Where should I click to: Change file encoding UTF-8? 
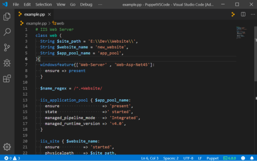(188, 158)
